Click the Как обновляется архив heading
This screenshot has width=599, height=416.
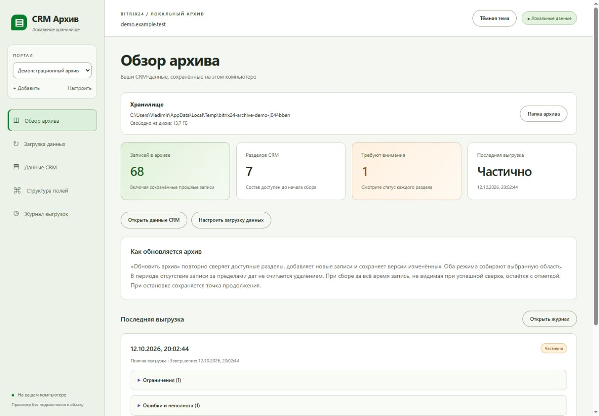[166, 252]
